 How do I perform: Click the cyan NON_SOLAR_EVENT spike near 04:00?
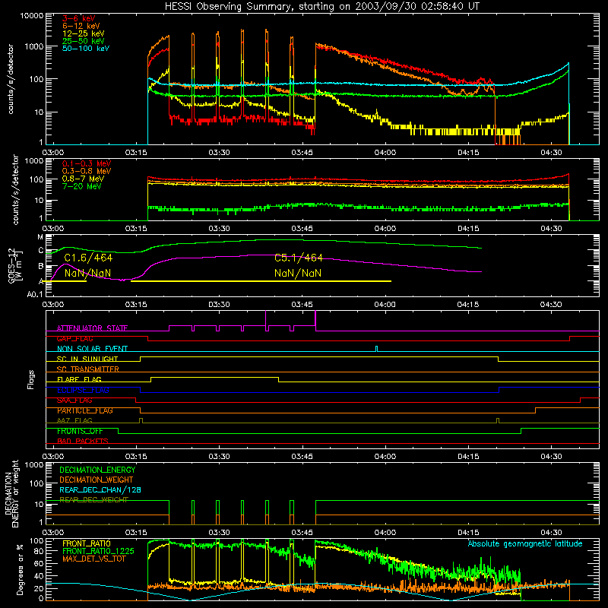click(376, 349)
